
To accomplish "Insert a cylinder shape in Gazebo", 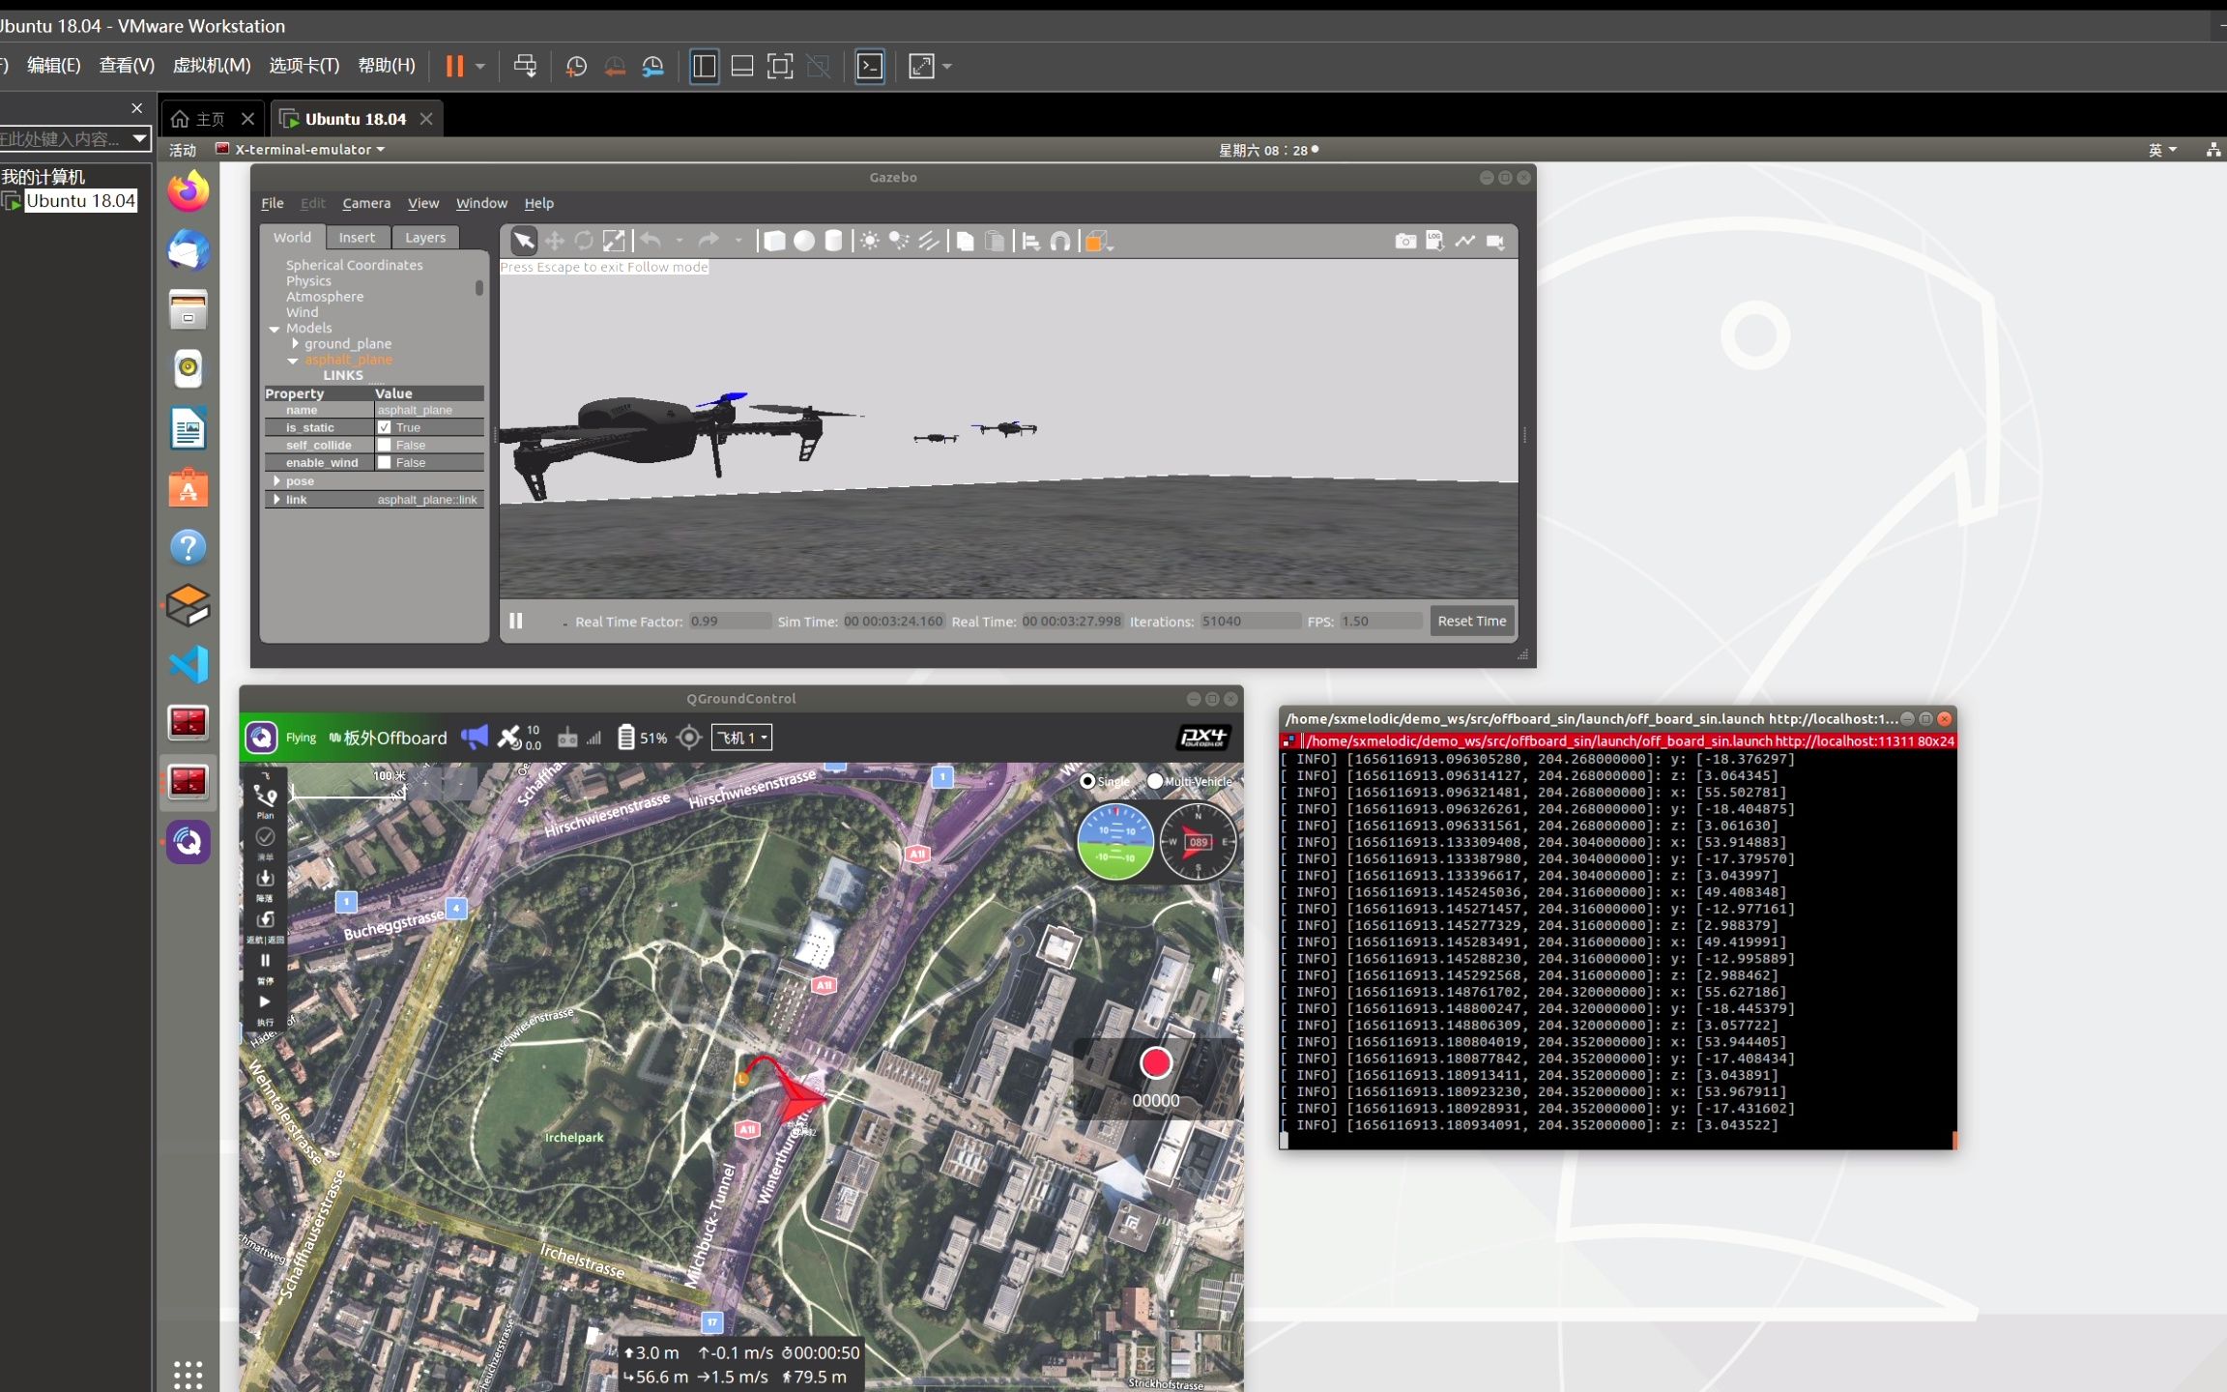I will pyautogui.click(x=833, y=241).
